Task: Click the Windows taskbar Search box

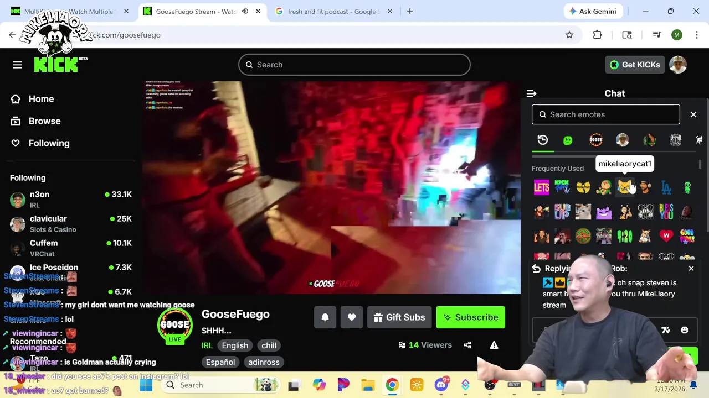Action: pos(222,385)
